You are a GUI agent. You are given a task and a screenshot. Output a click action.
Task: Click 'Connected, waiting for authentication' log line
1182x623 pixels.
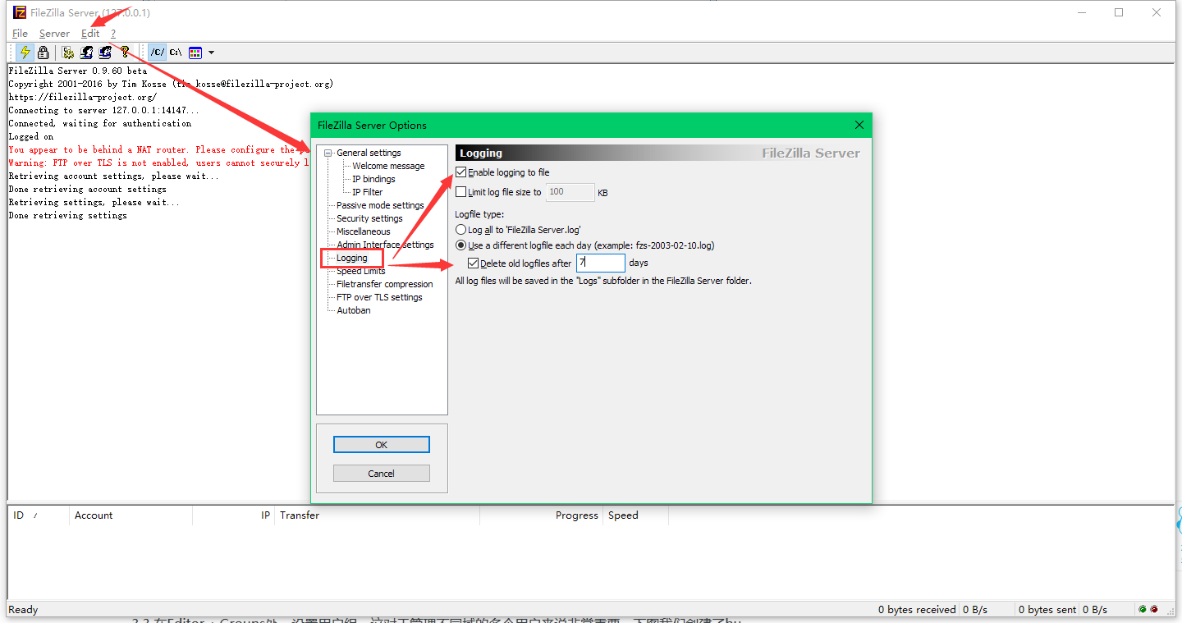tap(100, 123)
